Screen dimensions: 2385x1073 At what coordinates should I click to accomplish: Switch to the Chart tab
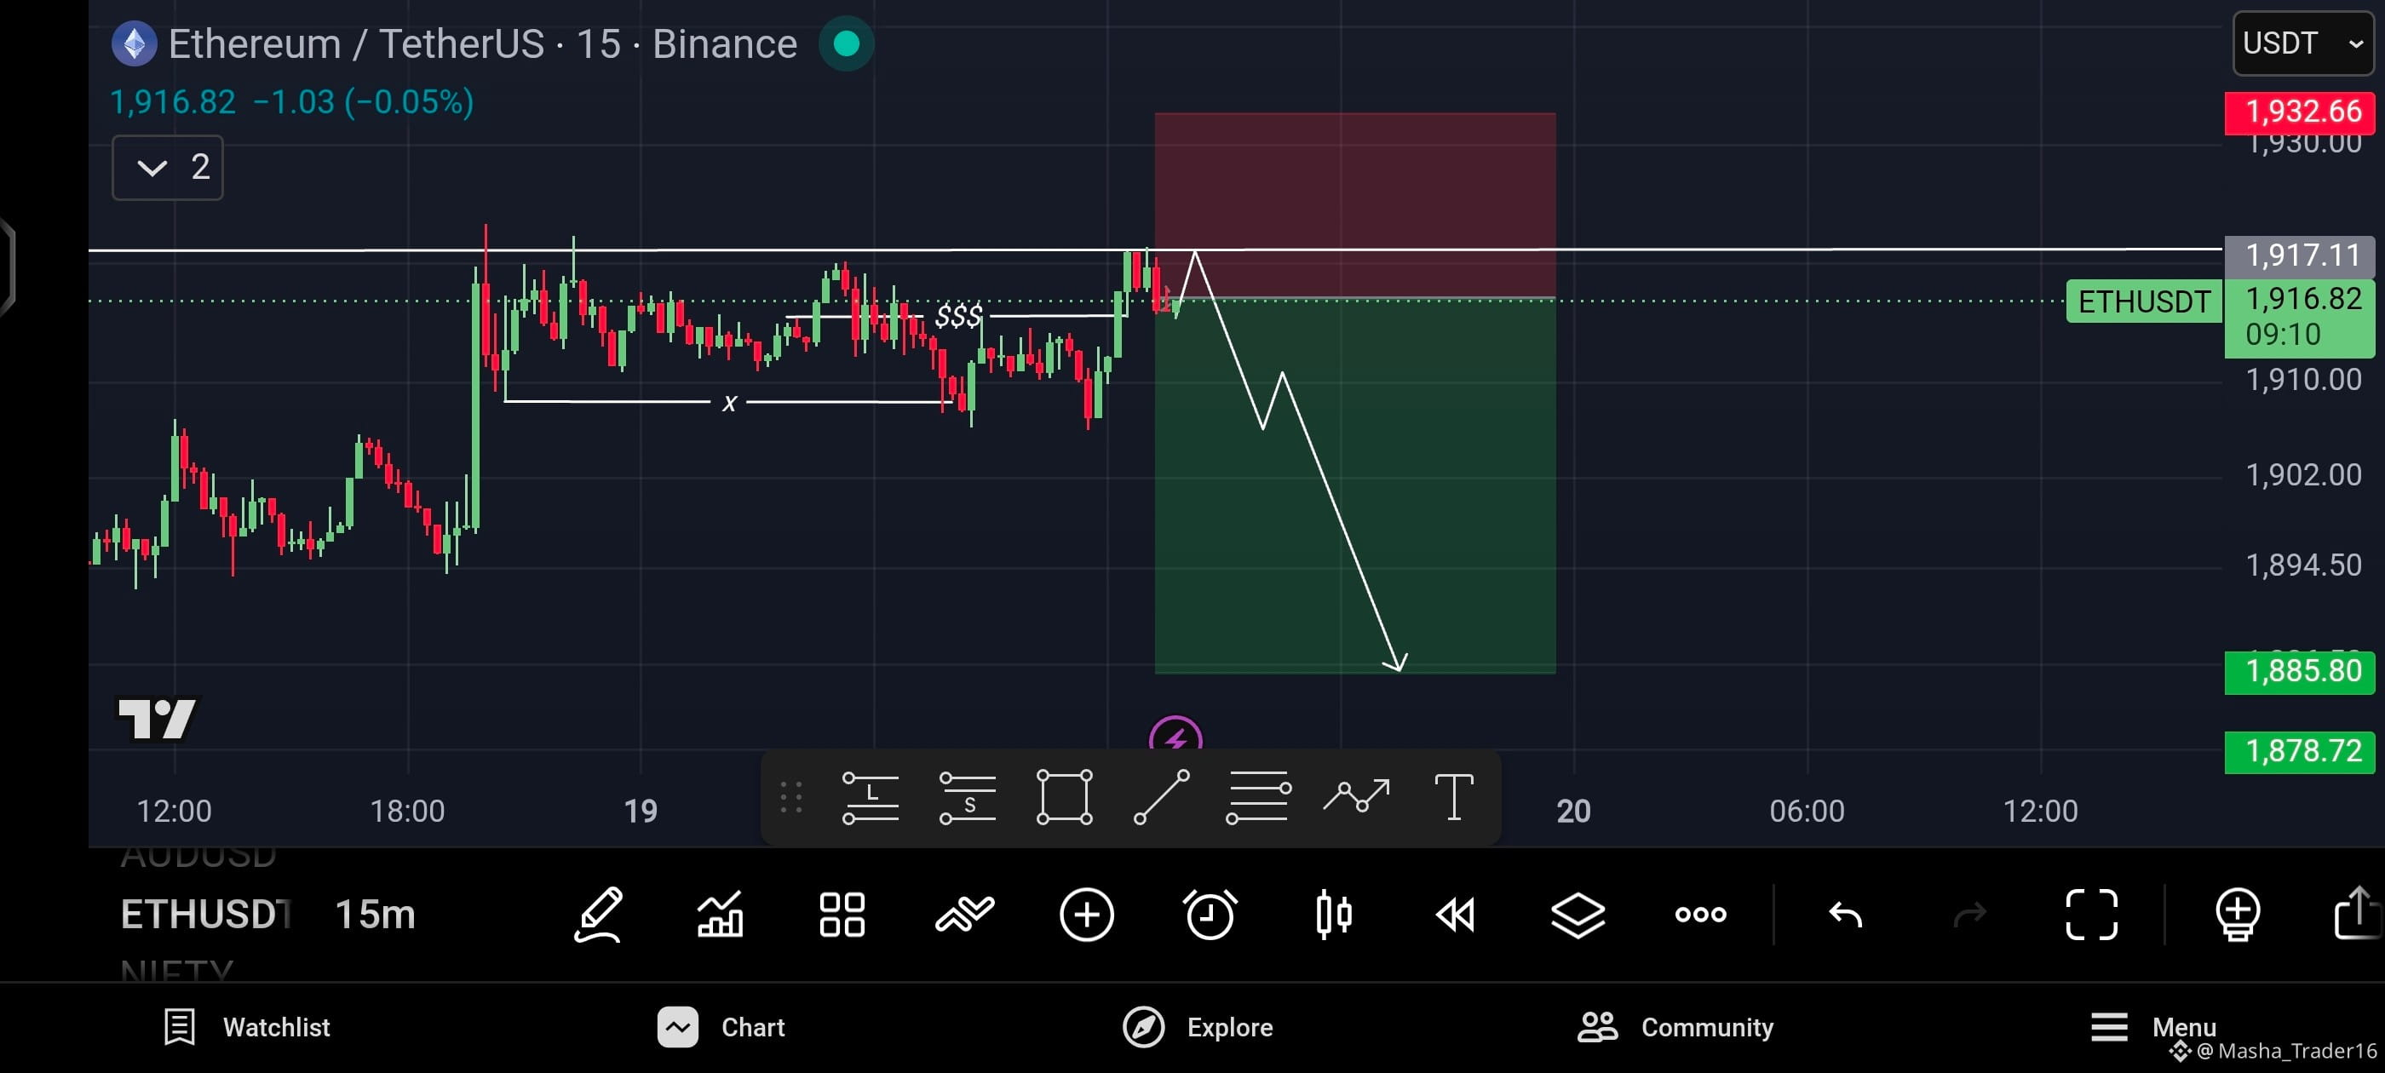(x=721, y=1027)
